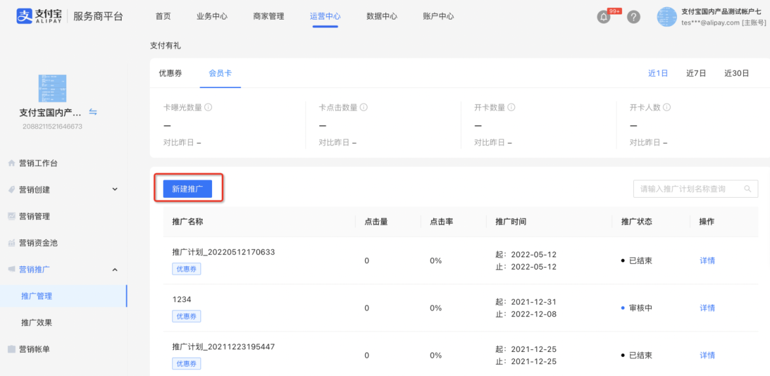The image size is (770, 376).
Task: Select the 近1日 time range
Action: 658,74
